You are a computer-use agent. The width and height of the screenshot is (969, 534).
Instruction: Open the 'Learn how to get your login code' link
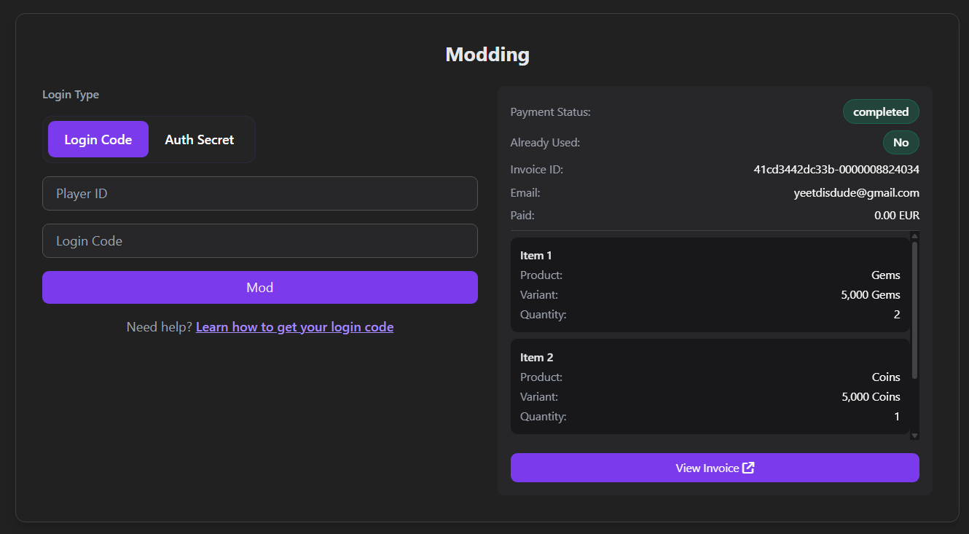click(x=294, y=326)
